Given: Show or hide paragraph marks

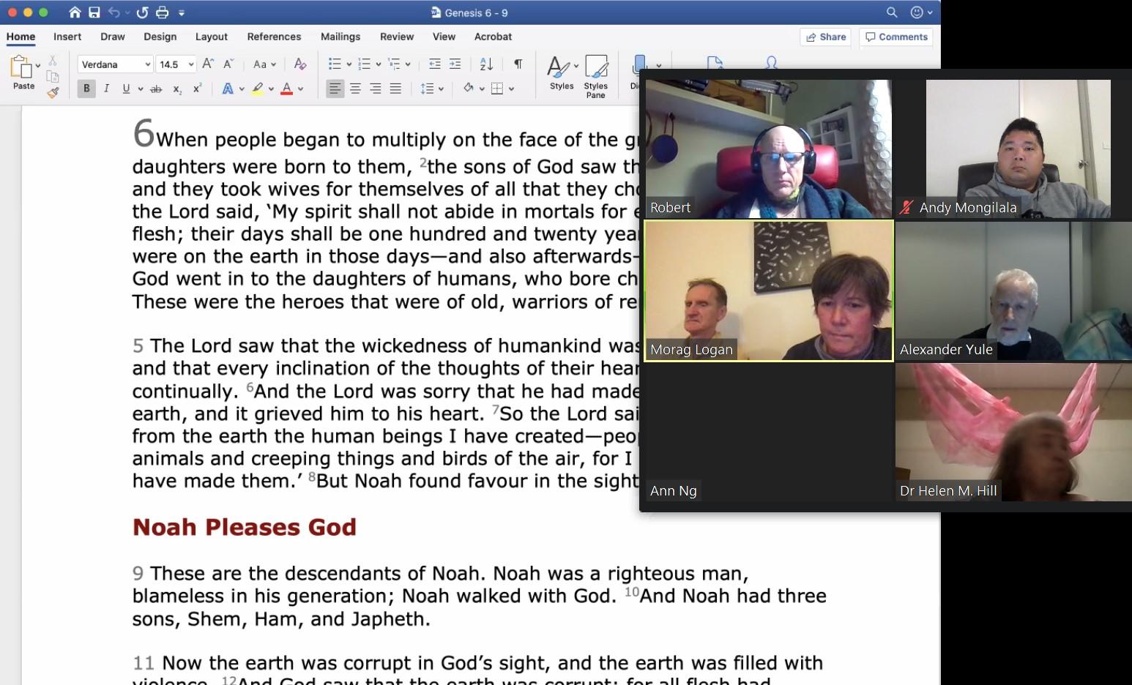Looking at the screenshot, I should pyautogui.click(x=518, y=64).
